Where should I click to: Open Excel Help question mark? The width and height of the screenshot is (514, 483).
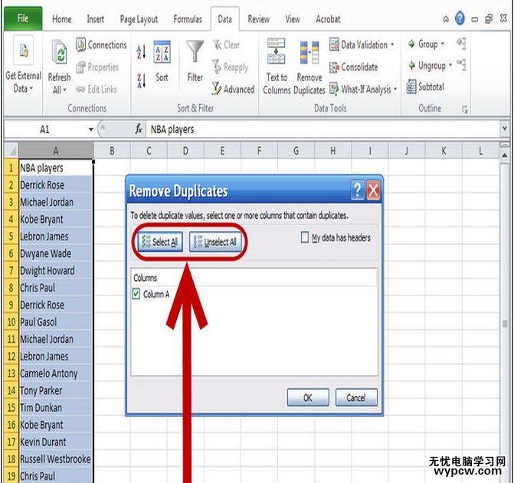coord(460,18)
